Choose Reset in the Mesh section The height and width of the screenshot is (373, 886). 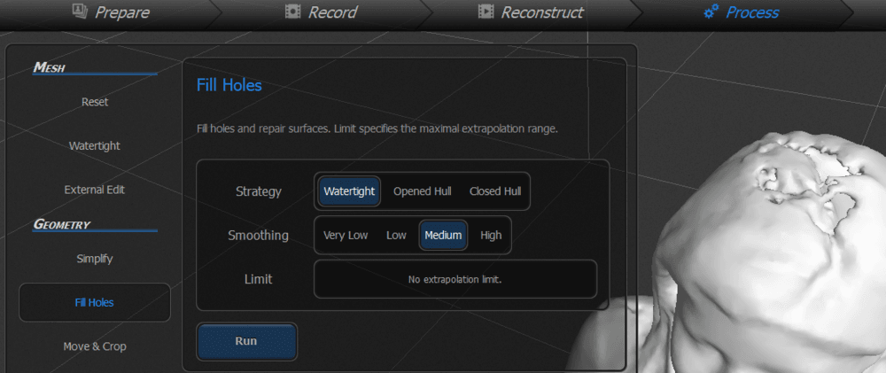click(x=95, y=102)
